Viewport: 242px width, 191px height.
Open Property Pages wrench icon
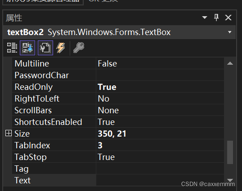79,48
